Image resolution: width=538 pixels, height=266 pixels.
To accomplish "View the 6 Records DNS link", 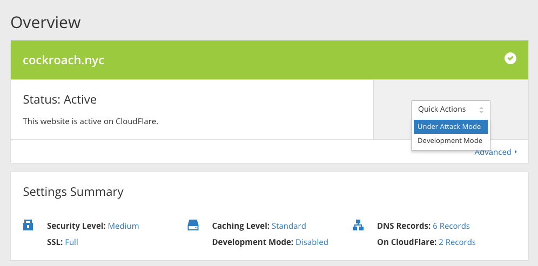I will click(451, 226).
